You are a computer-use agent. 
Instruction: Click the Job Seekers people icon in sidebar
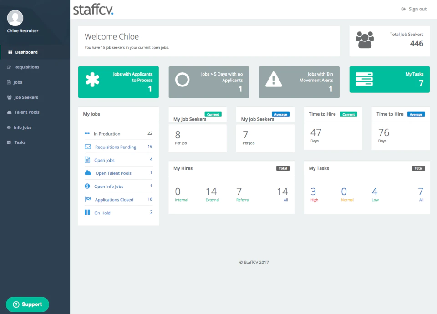pyautogui.click(x=9, y=97)
